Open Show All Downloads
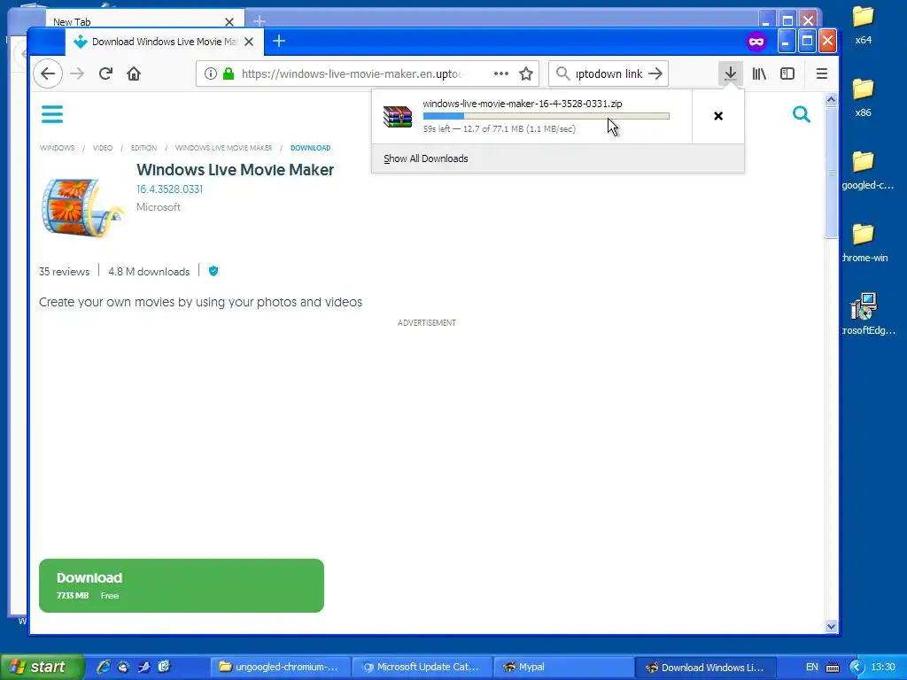The image size is (907, 680). (x=426, y=158)
